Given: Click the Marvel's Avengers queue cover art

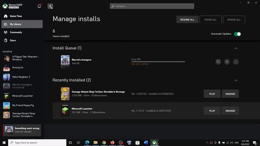Looking at the screenshot, I should [x=65, y=62].
